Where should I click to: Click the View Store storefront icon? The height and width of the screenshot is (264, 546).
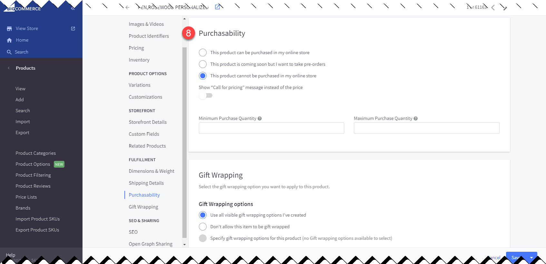(9, 29)
